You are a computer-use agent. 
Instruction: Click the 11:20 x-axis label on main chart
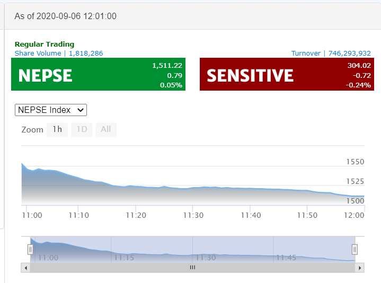point(136,215)
